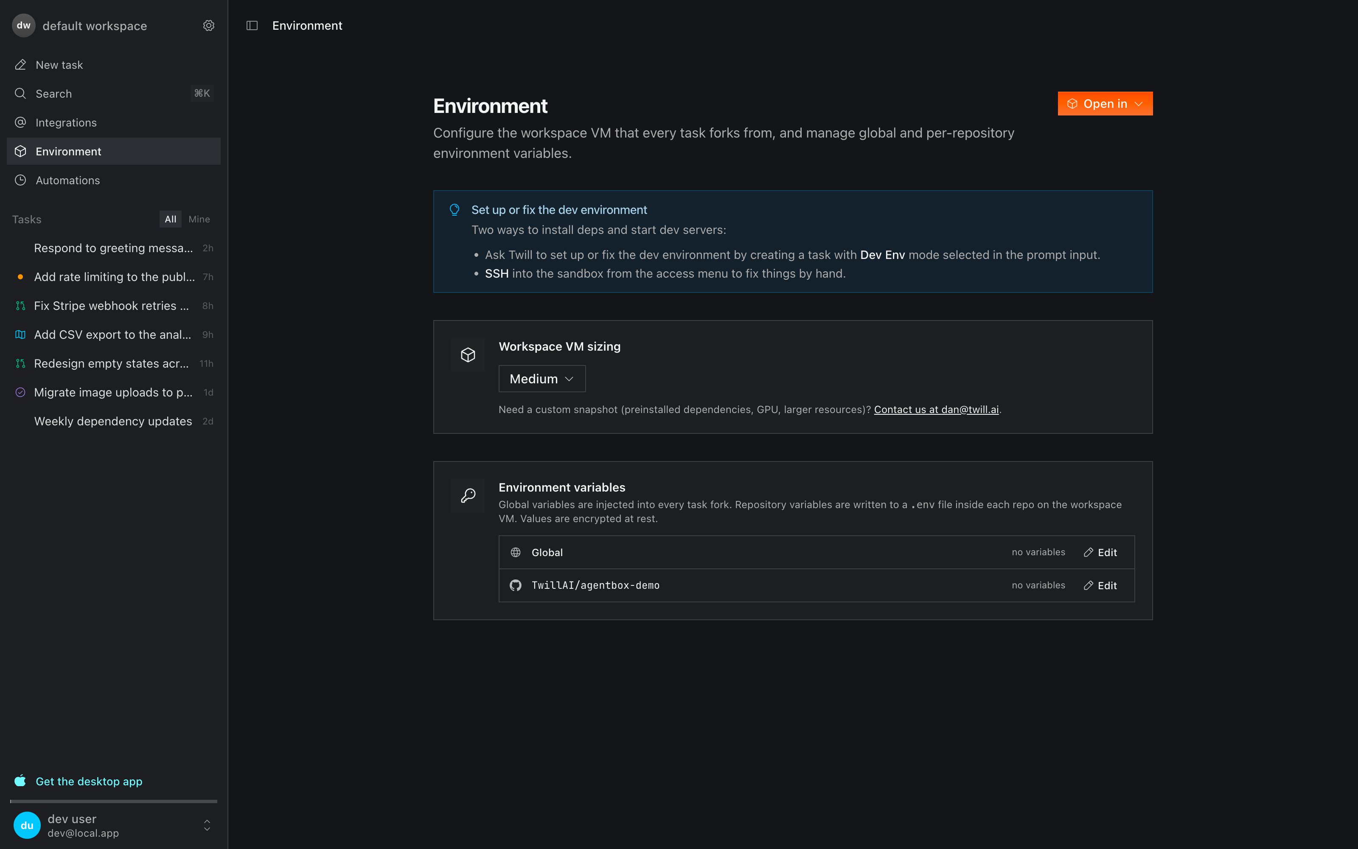
Task: Open Contact us at dan@twill.ai link
Action: [936, 409]
